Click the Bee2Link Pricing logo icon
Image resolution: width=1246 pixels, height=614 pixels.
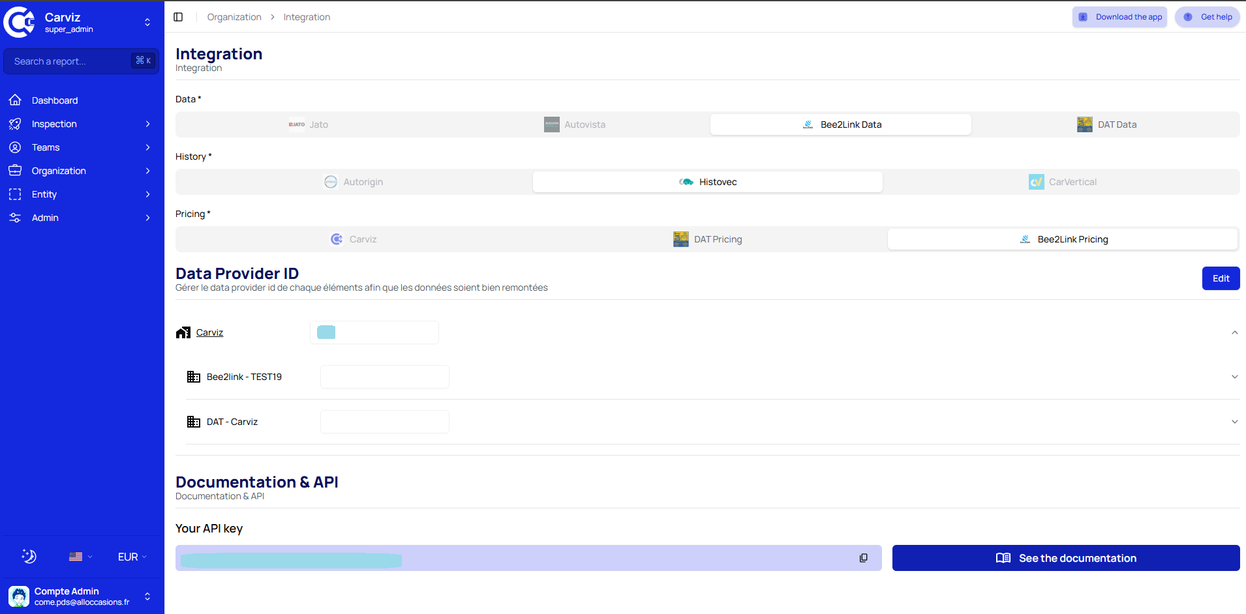pos(1026,239)
